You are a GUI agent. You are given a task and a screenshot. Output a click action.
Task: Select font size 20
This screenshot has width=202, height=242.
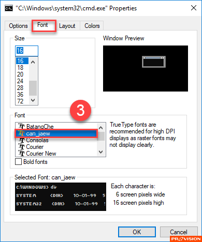pyautogui.click(x=22, y=74)
